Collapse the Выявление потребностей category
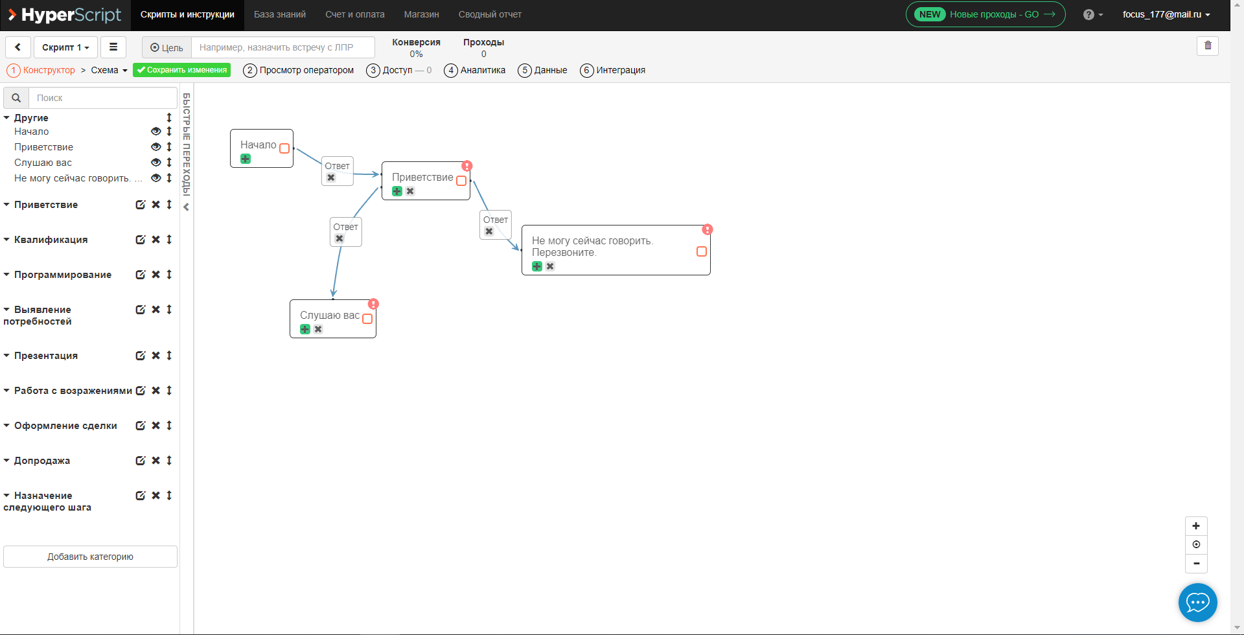Screen dimensions: 1244x635 (x=6, y=310)
